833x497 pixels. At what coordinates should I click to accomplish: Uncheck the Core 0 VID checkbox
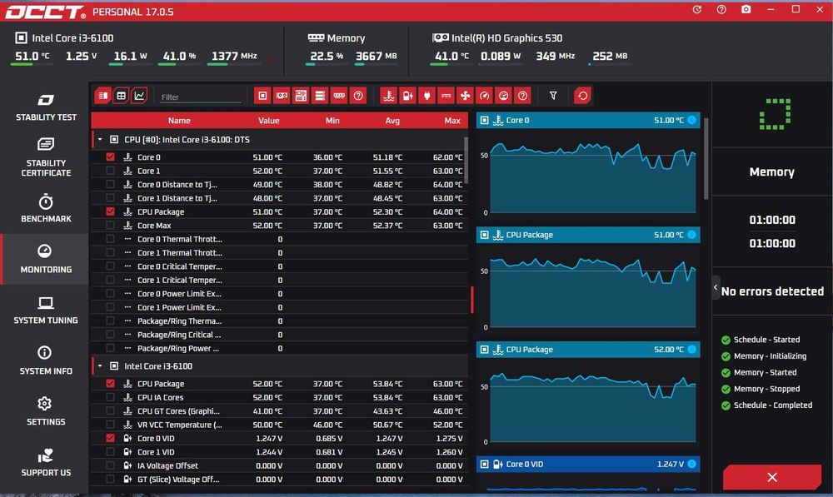[x=110, y=438]
